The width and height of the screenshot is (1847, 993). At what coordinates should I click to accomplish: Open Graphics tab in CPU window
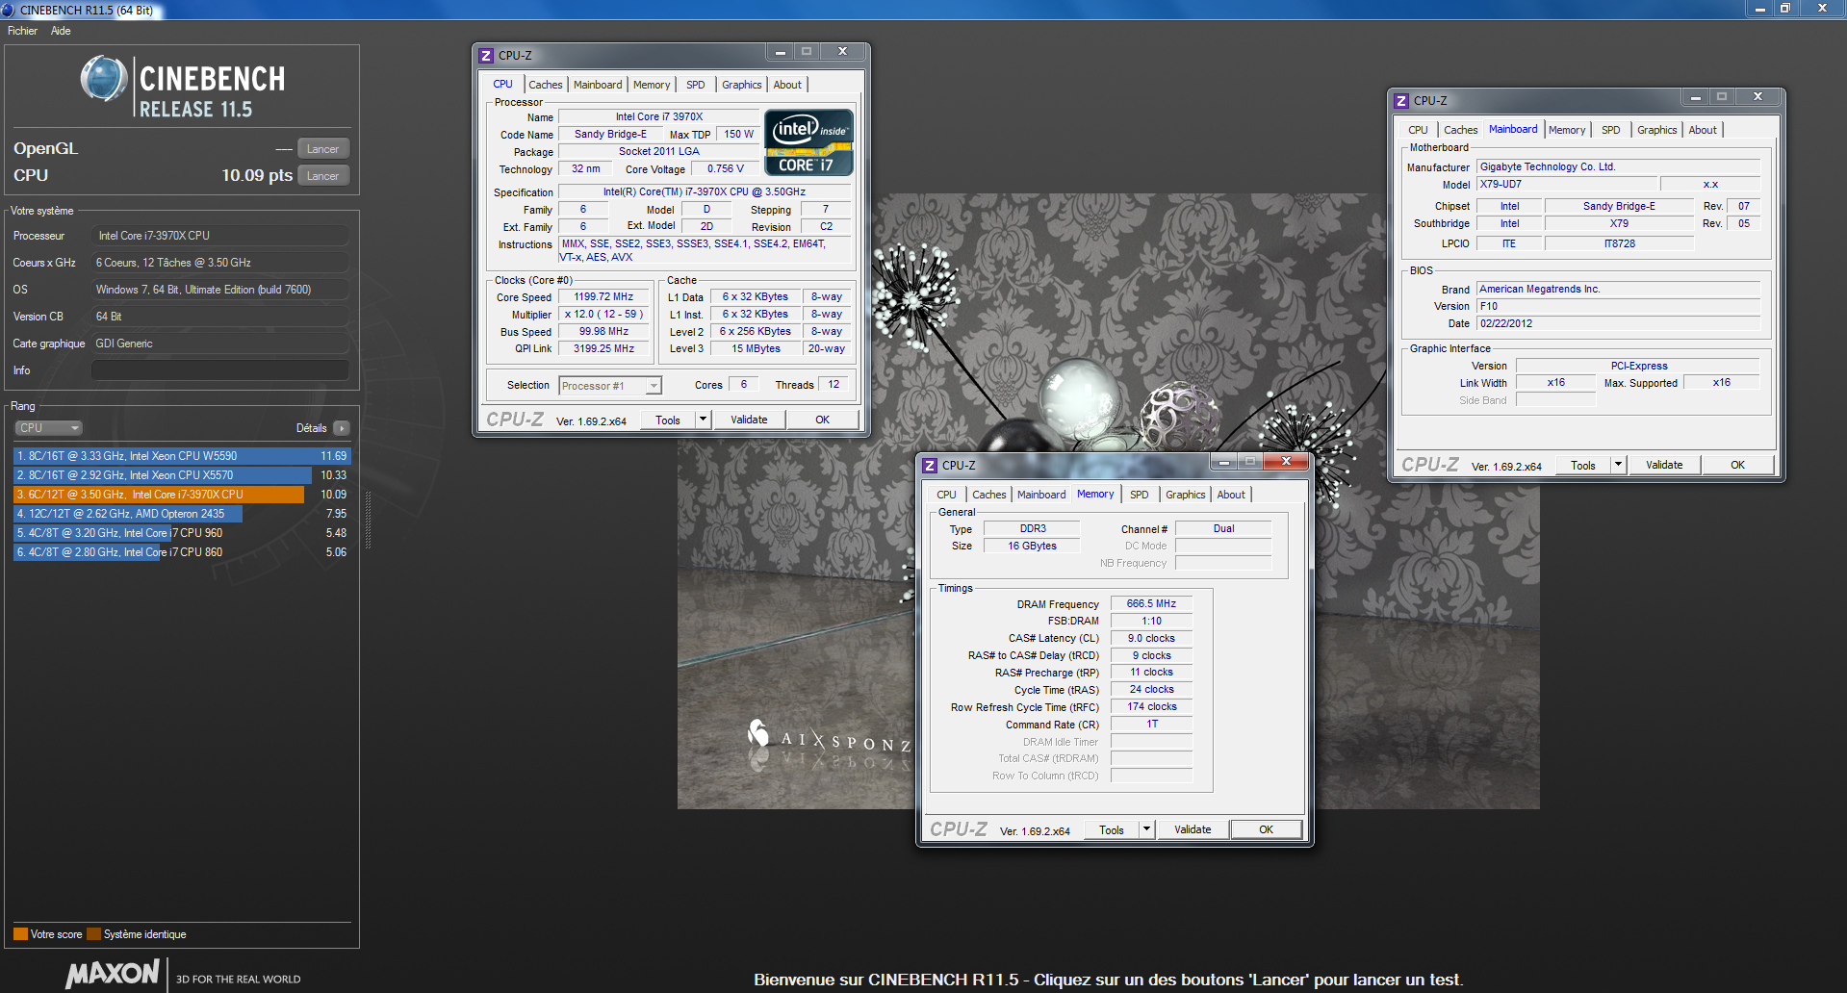coord(741,85)
